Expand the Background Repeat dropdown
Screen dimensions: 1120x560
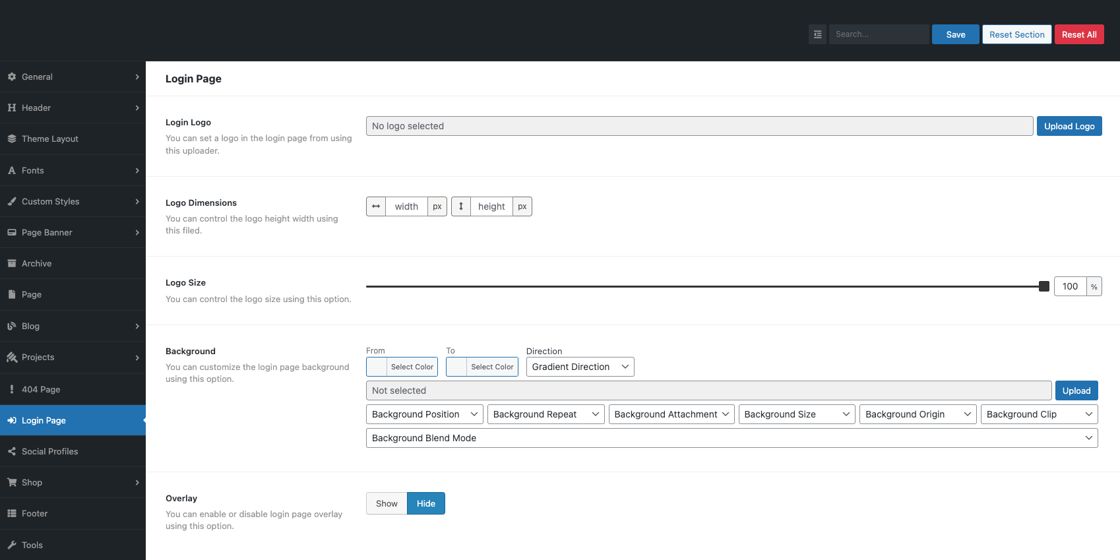(x=545, y=414)
